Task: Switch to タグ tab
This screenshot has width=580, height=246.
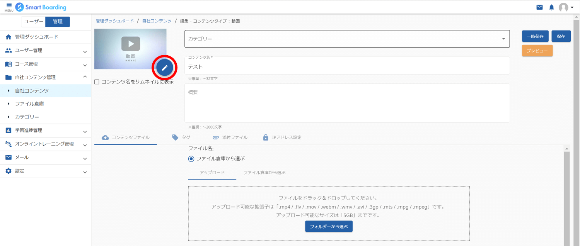Action: pyautogui.click(x=181, y=137)
